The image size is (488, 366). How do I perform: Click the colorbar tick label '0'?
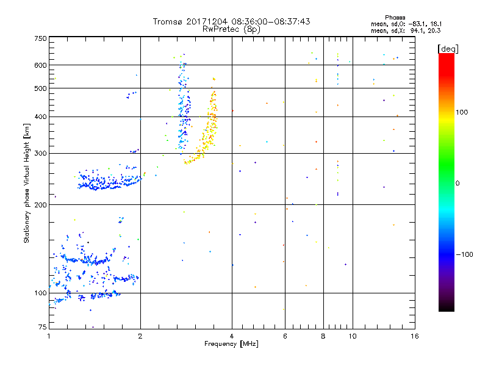pyautogui.click(x=457, y=184)
